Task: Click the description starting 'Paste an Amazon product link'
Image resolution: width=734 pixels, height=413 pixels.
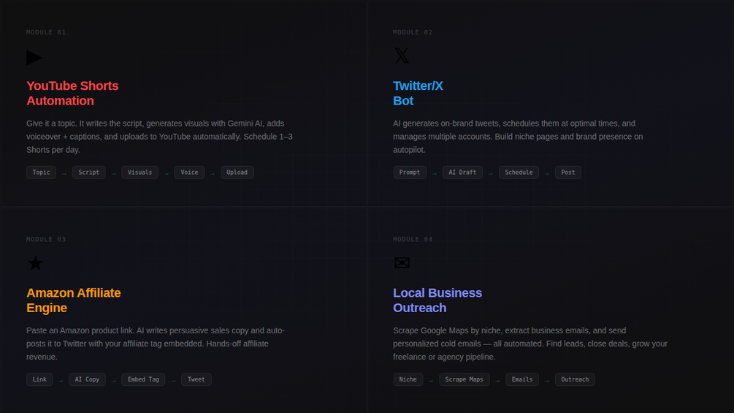Action: coord(156,344)
